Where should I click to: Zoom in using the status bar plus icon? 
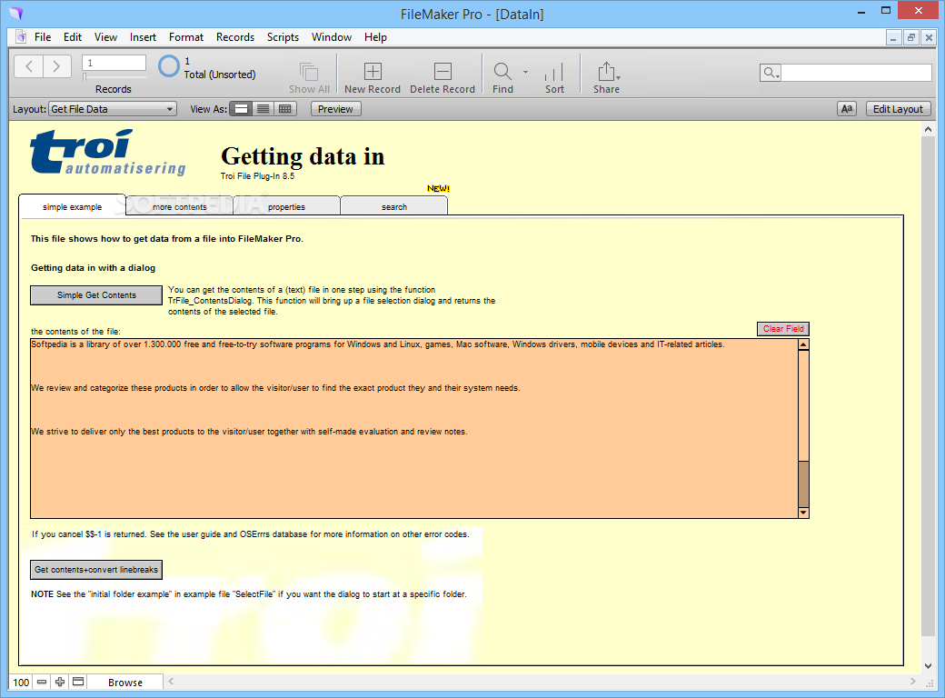(x=60, y=682)
